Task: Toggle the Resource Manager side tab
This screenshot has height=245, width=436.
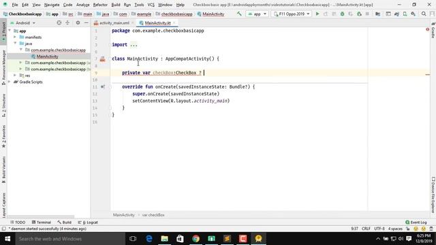Action: click(x=3, y=67)
